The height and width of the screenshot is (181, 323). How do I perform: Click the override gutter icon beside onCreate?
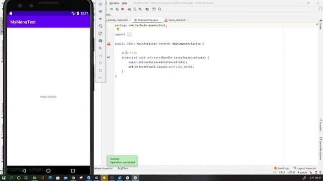(x=108, y=58)
